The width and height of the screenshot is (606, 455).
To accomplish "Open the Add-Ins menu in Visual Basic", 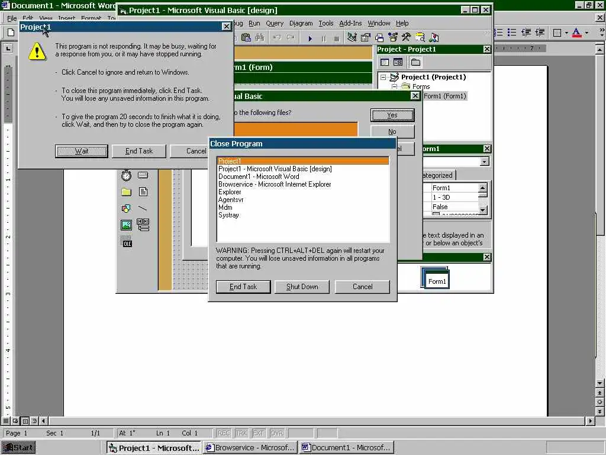I will pyautogui.click(x=350, y=23).
